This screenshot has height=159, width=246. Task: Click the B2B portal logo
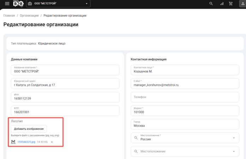18,4
